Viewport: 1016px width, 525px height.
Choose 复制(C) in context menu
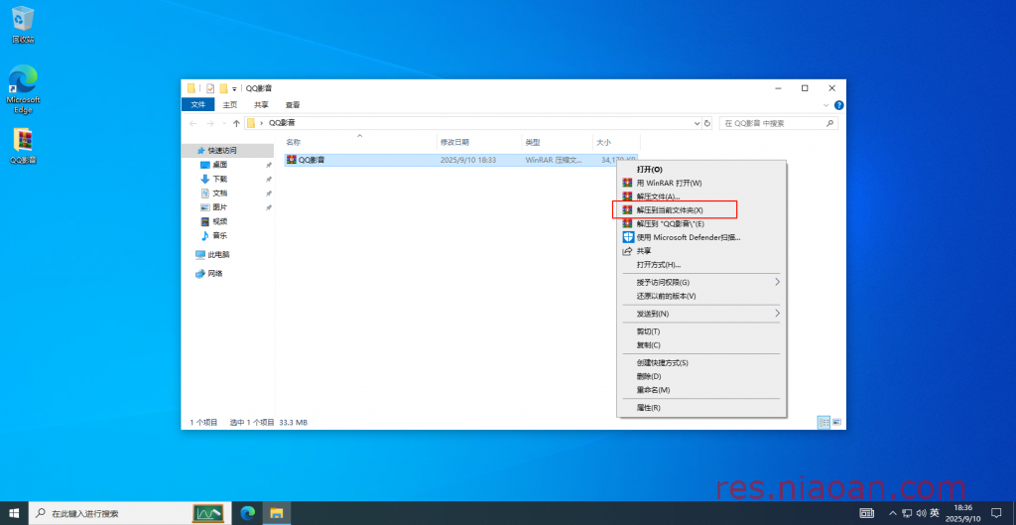point(701,344)
